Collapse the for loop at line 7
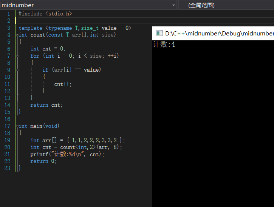Screen dimensions: 274x207 click(17, 56)
